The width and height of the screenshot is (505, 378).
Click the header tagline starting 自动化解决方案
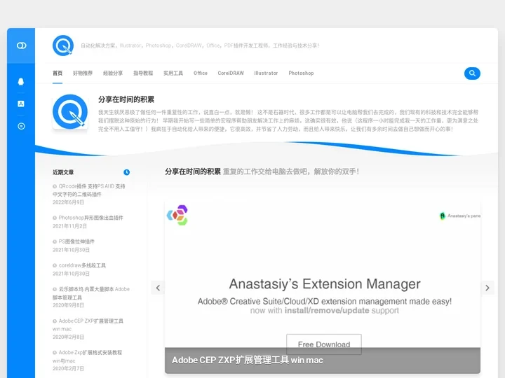pos(200,45)
